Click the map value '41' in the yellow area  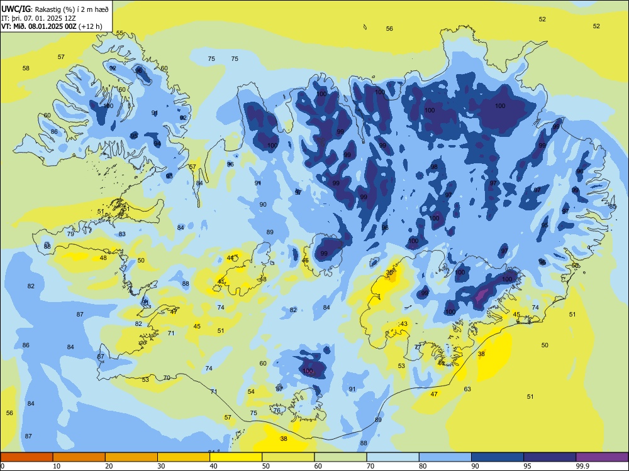click(x=221, y=281)
